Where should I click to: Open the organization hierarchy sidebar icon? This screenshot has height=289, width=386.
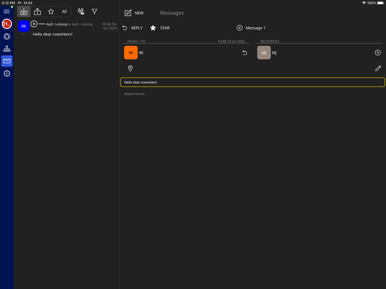pyautogui.click(x=7, y=49)
